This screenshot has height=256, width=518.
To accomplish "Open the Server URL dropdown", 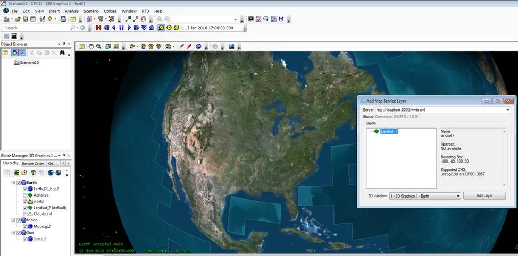I will pos(508,110).
